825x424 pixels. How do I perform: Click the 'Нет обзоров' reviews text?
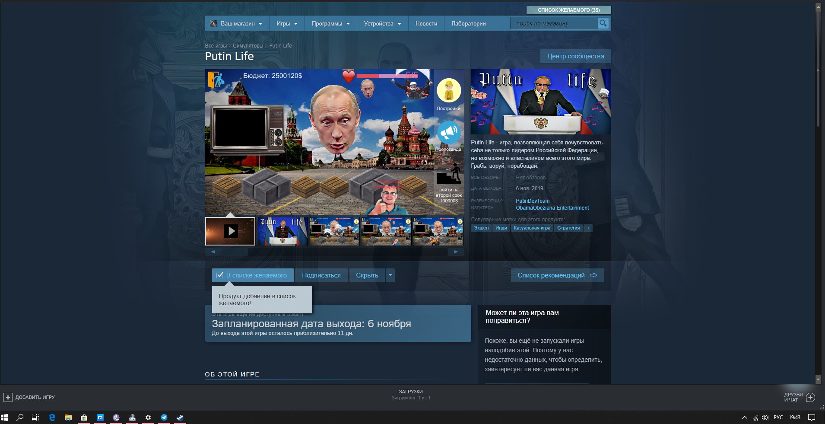(x=530, y=178)
